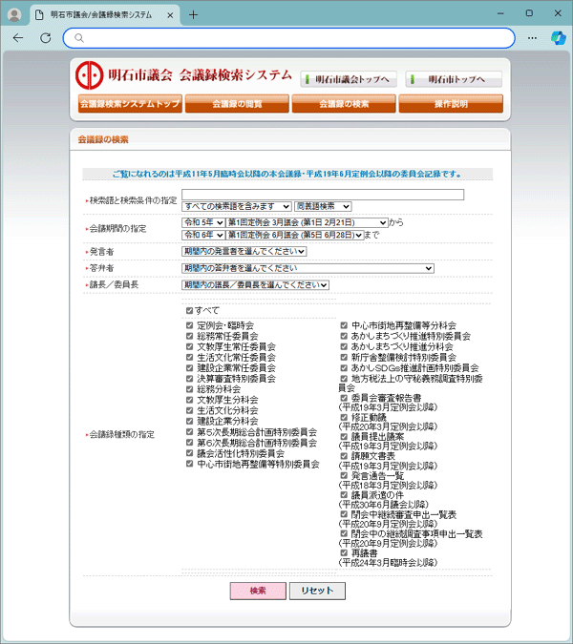
Task: Toggle 発言通告一覧 checkbox
Action: [x=344, y=476]
